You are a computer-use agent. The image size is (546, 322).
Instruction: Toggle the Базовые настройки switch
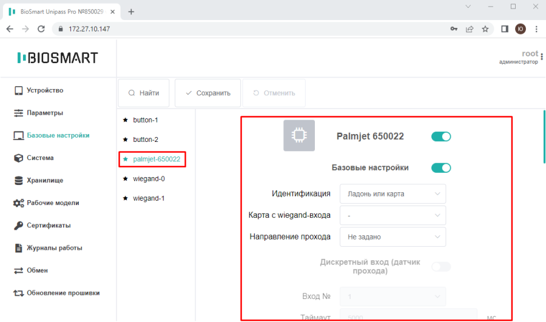(441, 168)
